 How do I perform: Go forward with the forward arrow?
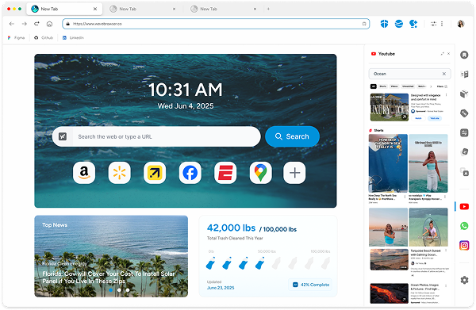25,24
